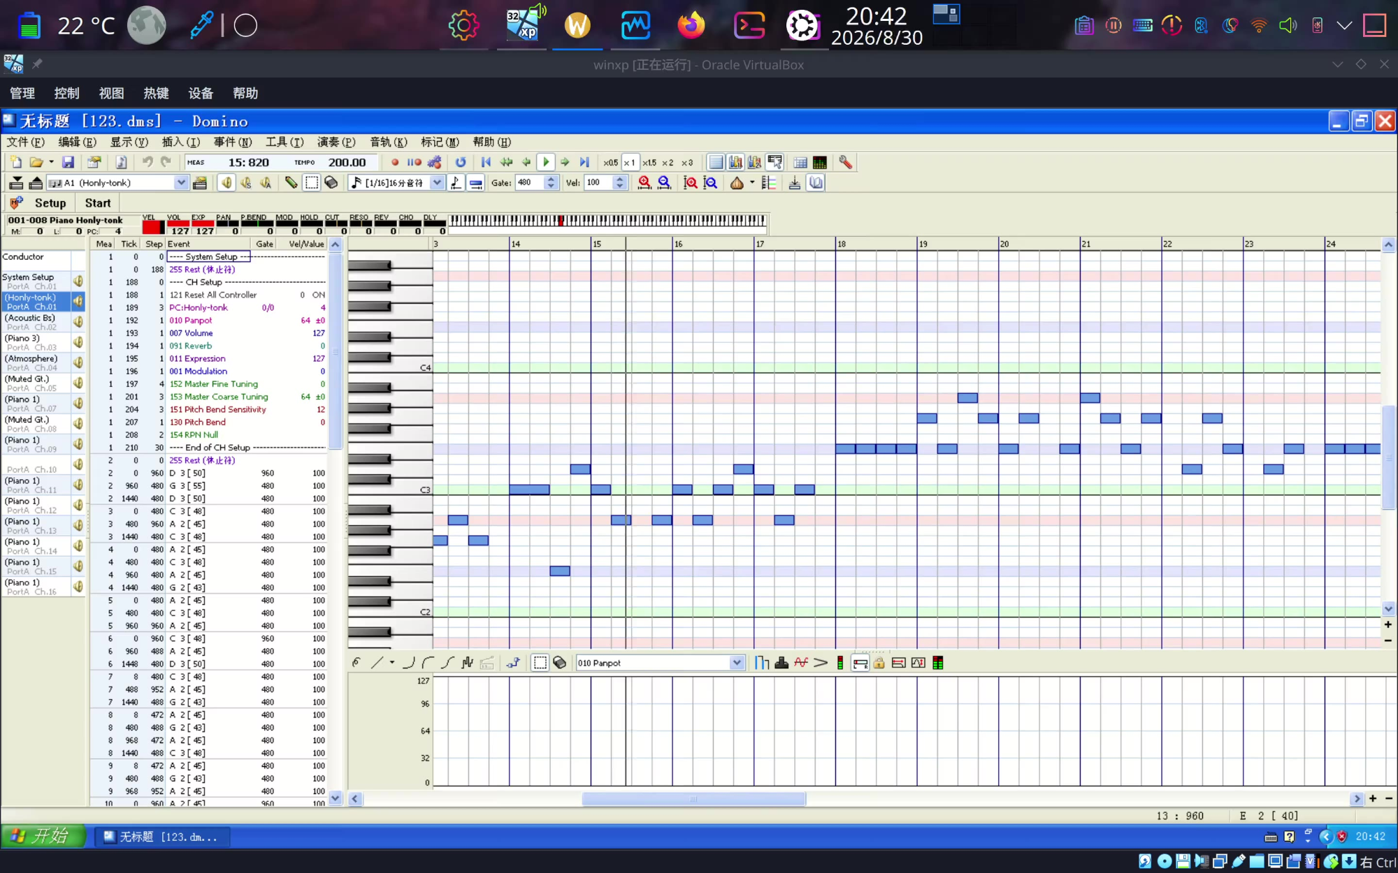Click the Setup button
The height and width of the screenshot is (873, 1398).
point(50,203)
